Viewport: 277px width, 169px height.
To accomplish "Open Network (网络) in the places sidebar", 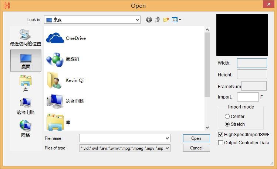I will [26, 129].
